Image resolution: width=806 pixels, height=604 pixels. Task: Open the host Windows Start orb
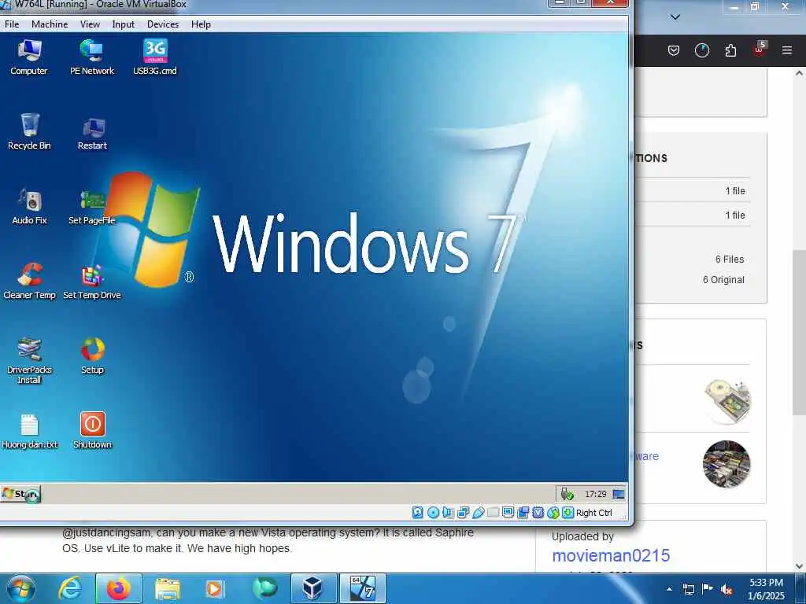click(x=21, y=588)
